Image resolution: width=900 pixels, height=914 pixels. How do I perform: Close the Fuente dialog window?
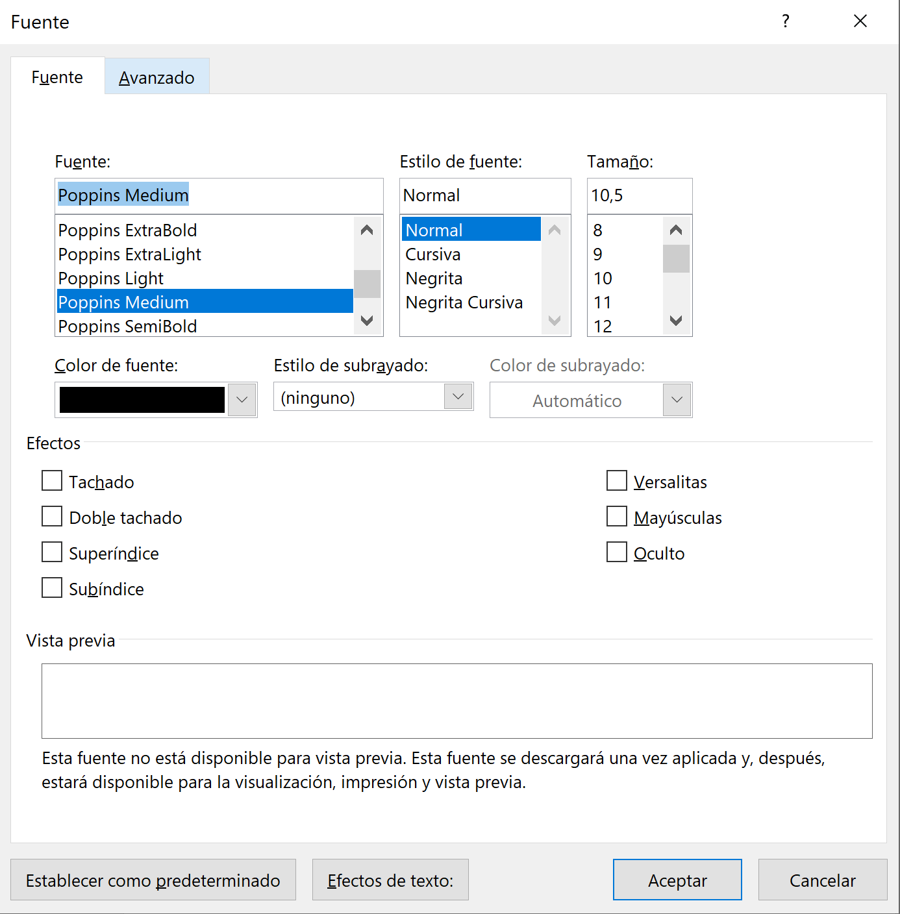pos(860,21)
